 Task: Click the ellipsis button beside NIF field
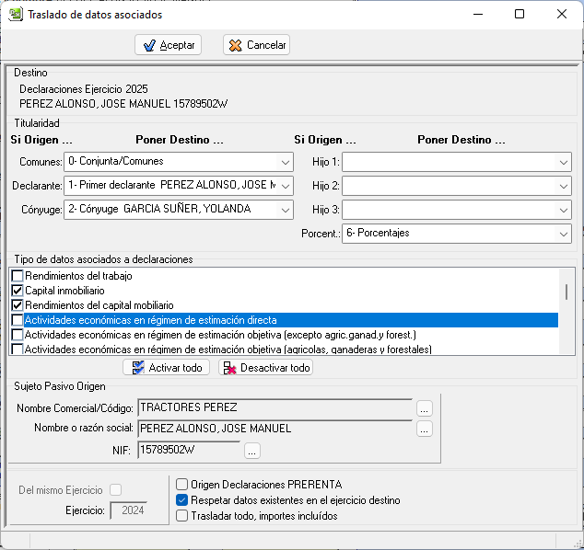[x=252, y=450]
